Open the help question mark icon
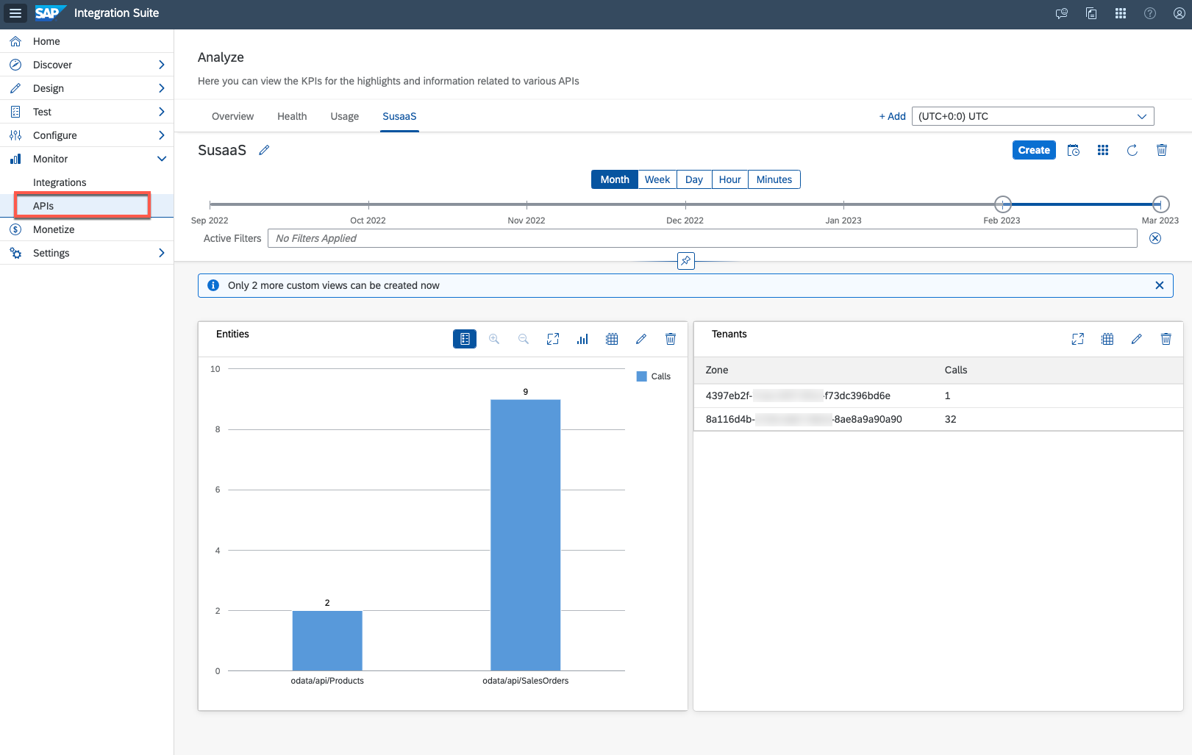The height and width of the screenshot is (755, 1192). tap(1150, 13)
